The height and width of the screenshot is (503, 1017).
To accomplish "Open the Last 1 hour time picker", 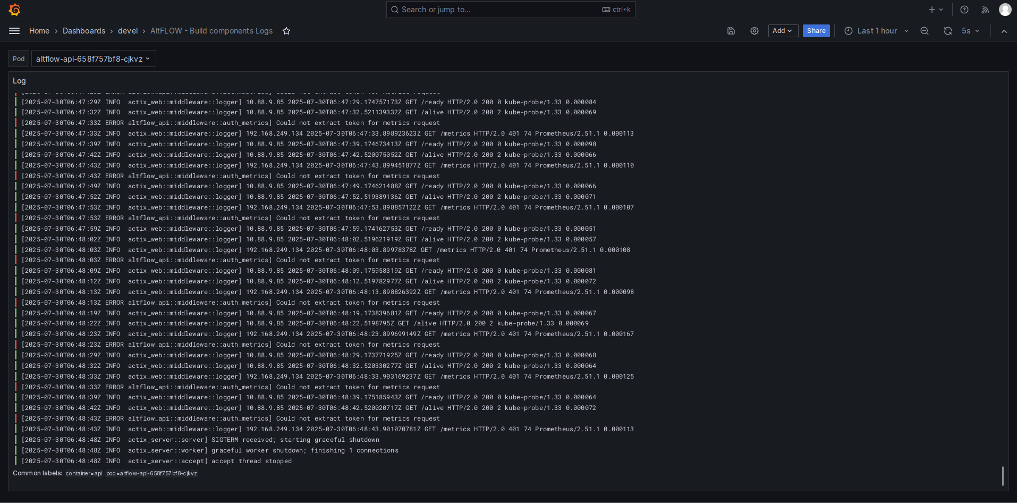I will [877, 31].
